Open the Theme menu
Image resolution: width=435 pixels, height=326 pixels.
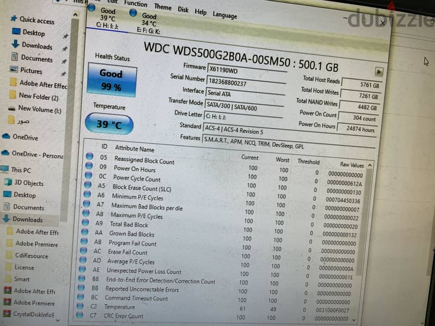pyautogui.click(x=163, y=7)
